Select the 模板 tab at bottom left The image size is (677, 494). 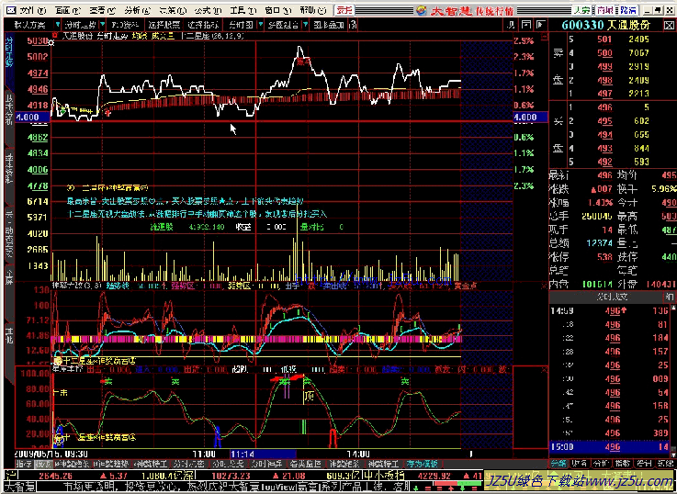(x=41, y=464)
